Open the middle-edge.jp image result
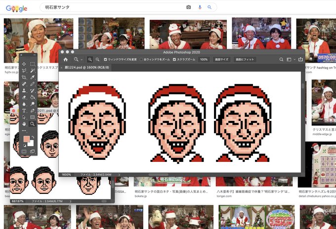 322,134
